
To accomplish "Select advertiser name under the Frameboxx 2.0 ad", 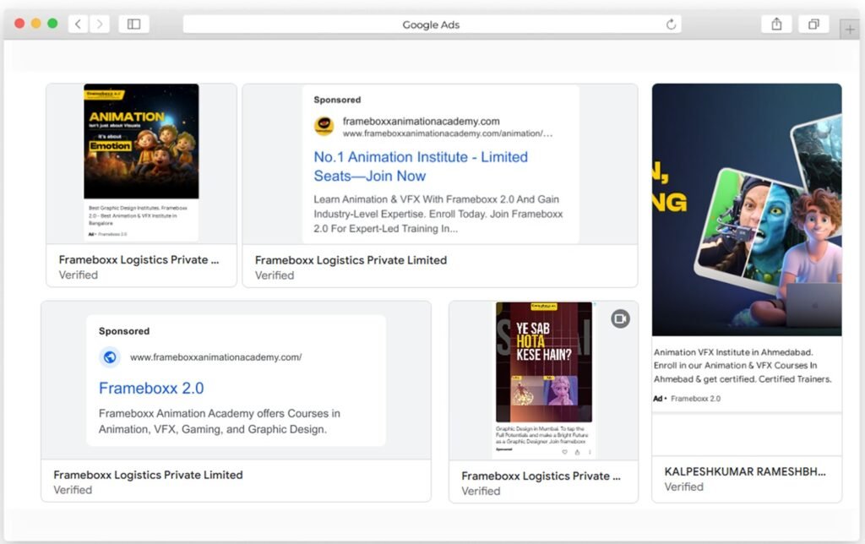I will tap(148, 475).
